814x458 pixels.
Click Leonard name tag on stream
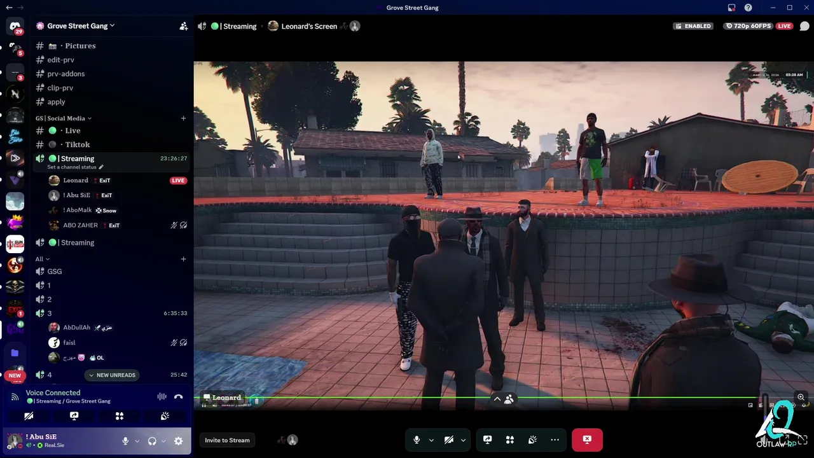222,398
